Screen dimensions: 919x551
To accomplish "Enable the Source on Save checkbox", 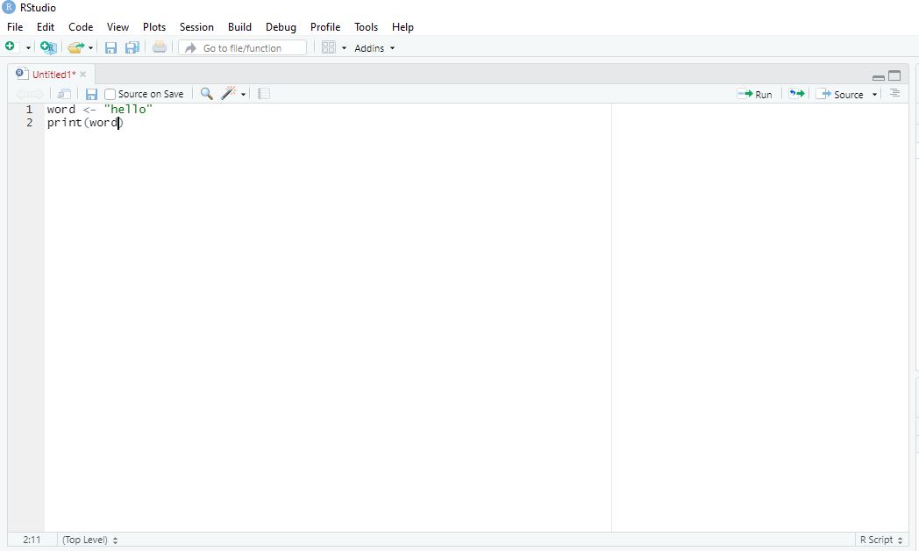I will pyautogui.click(x=110, y=95).
